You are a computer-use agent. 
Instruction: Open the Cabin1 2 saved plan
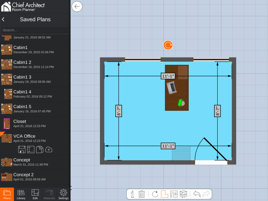tap(35, 64)
